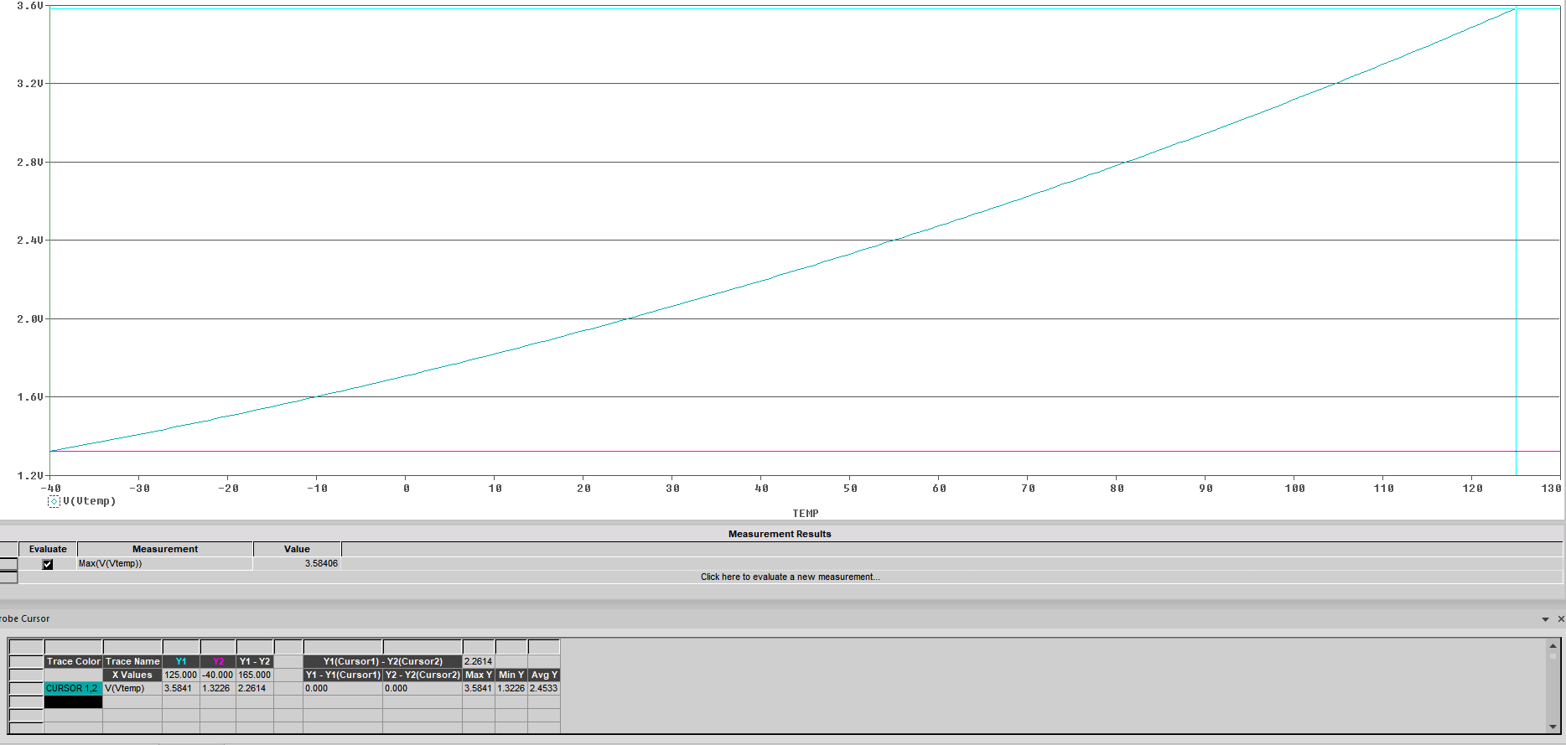Click the Trace Name column header
The height and width of the screenshot is (745, 1566).
click(x=132, y=662)
